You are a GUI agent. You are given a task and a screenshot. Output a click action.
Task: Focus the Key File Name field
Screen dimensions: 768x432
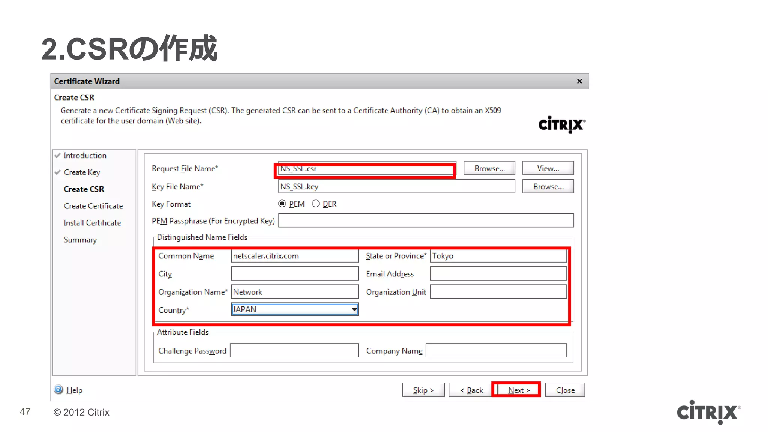pyautogui.click(x=396, y=186)
